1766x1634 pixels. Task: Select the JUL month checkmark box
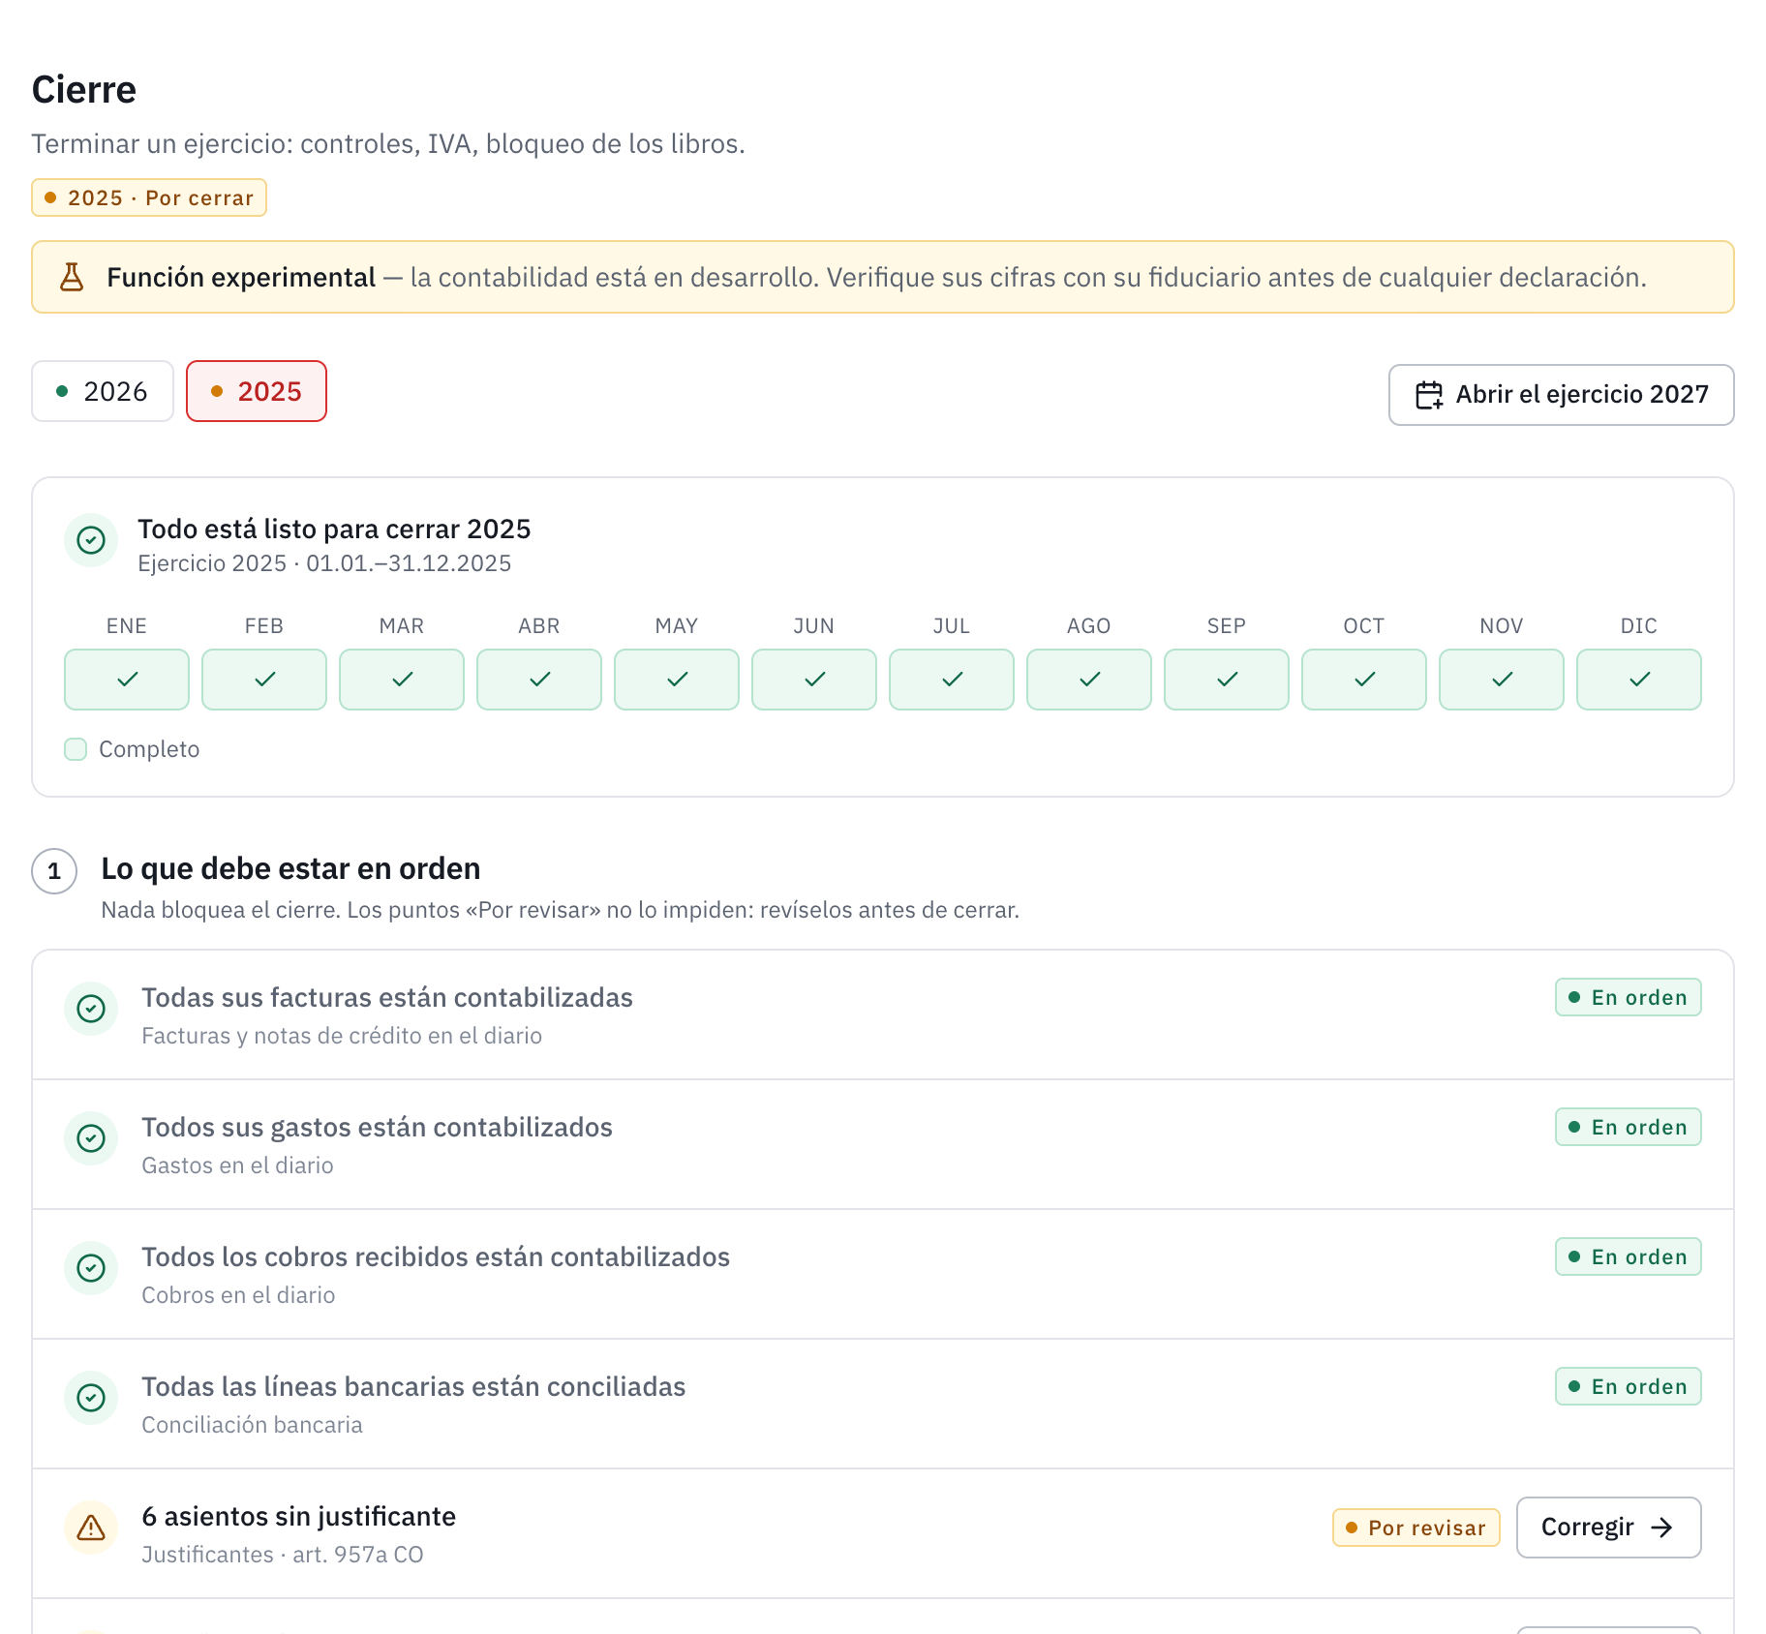pos(952,680)
